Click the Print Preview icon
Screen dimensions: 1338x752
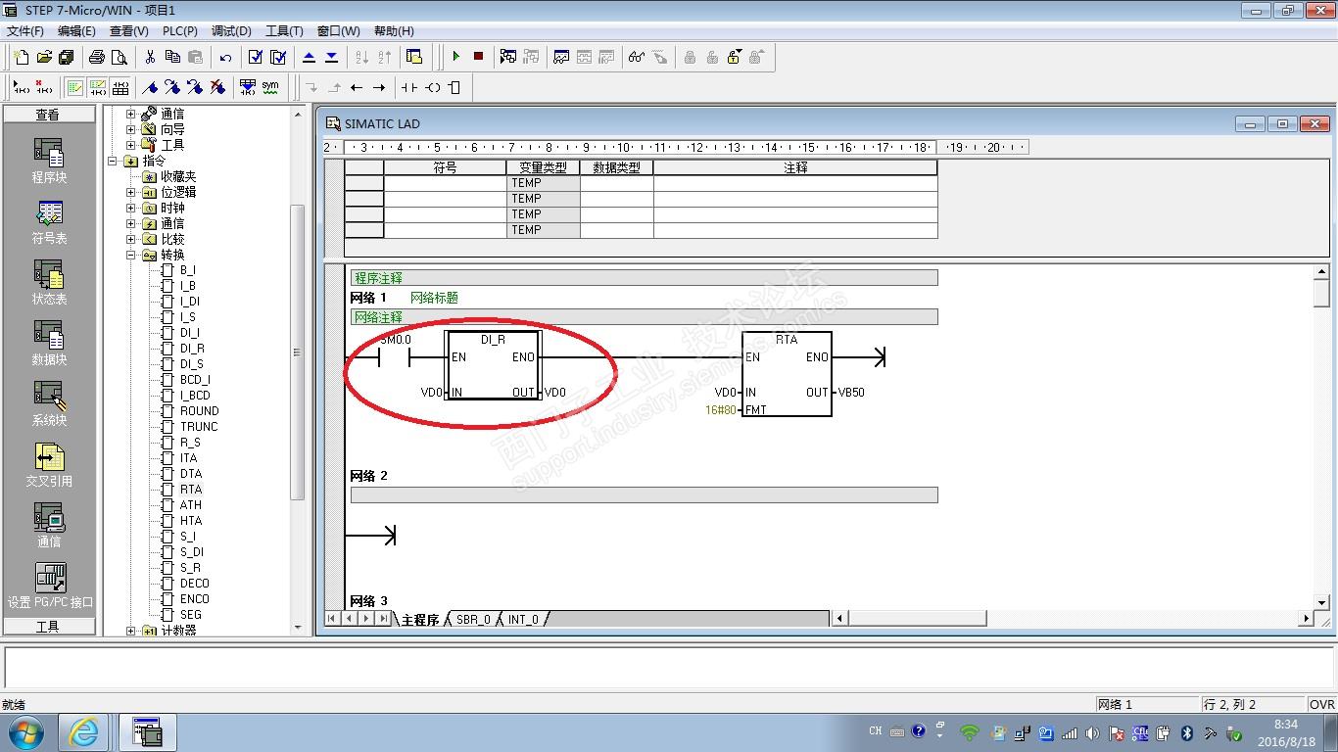coord(119,57)
